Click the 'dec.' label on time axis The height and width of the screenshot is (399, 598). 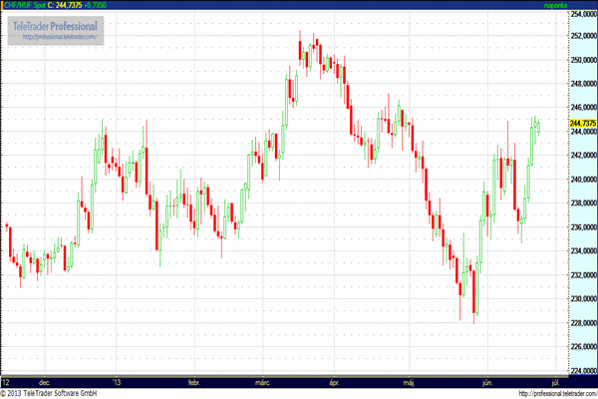pos(44,381)
